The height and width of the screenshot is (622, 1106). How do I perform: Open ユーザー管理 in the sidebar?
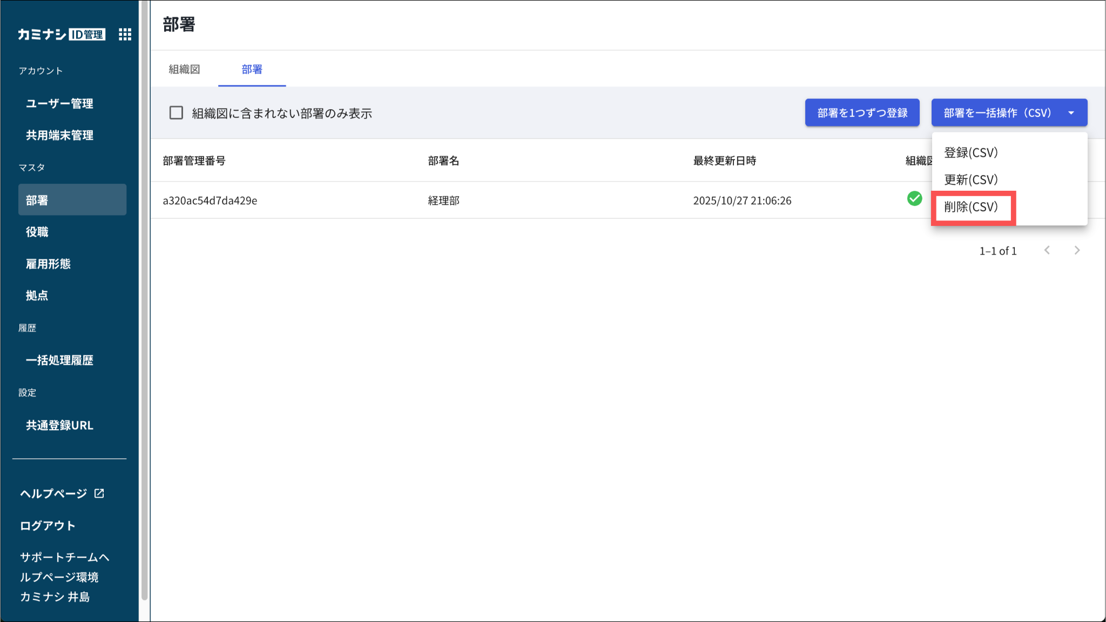[59, 103]
